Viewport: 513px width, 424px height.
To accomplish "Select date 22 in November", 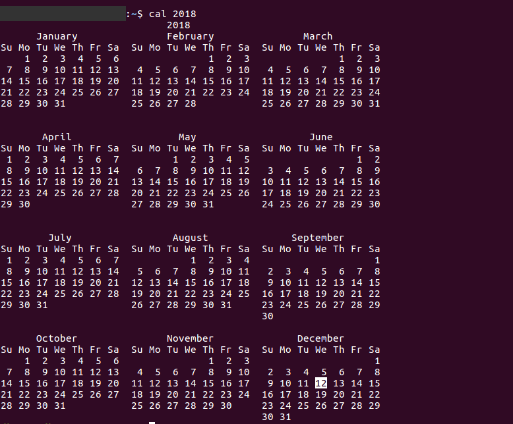I will [x=208, y=394].
